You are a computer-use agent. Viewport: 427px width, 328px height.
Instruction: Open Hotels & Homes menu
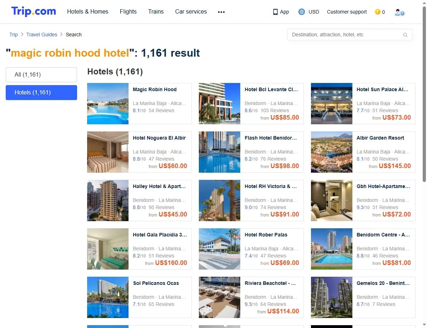point(88,11)
